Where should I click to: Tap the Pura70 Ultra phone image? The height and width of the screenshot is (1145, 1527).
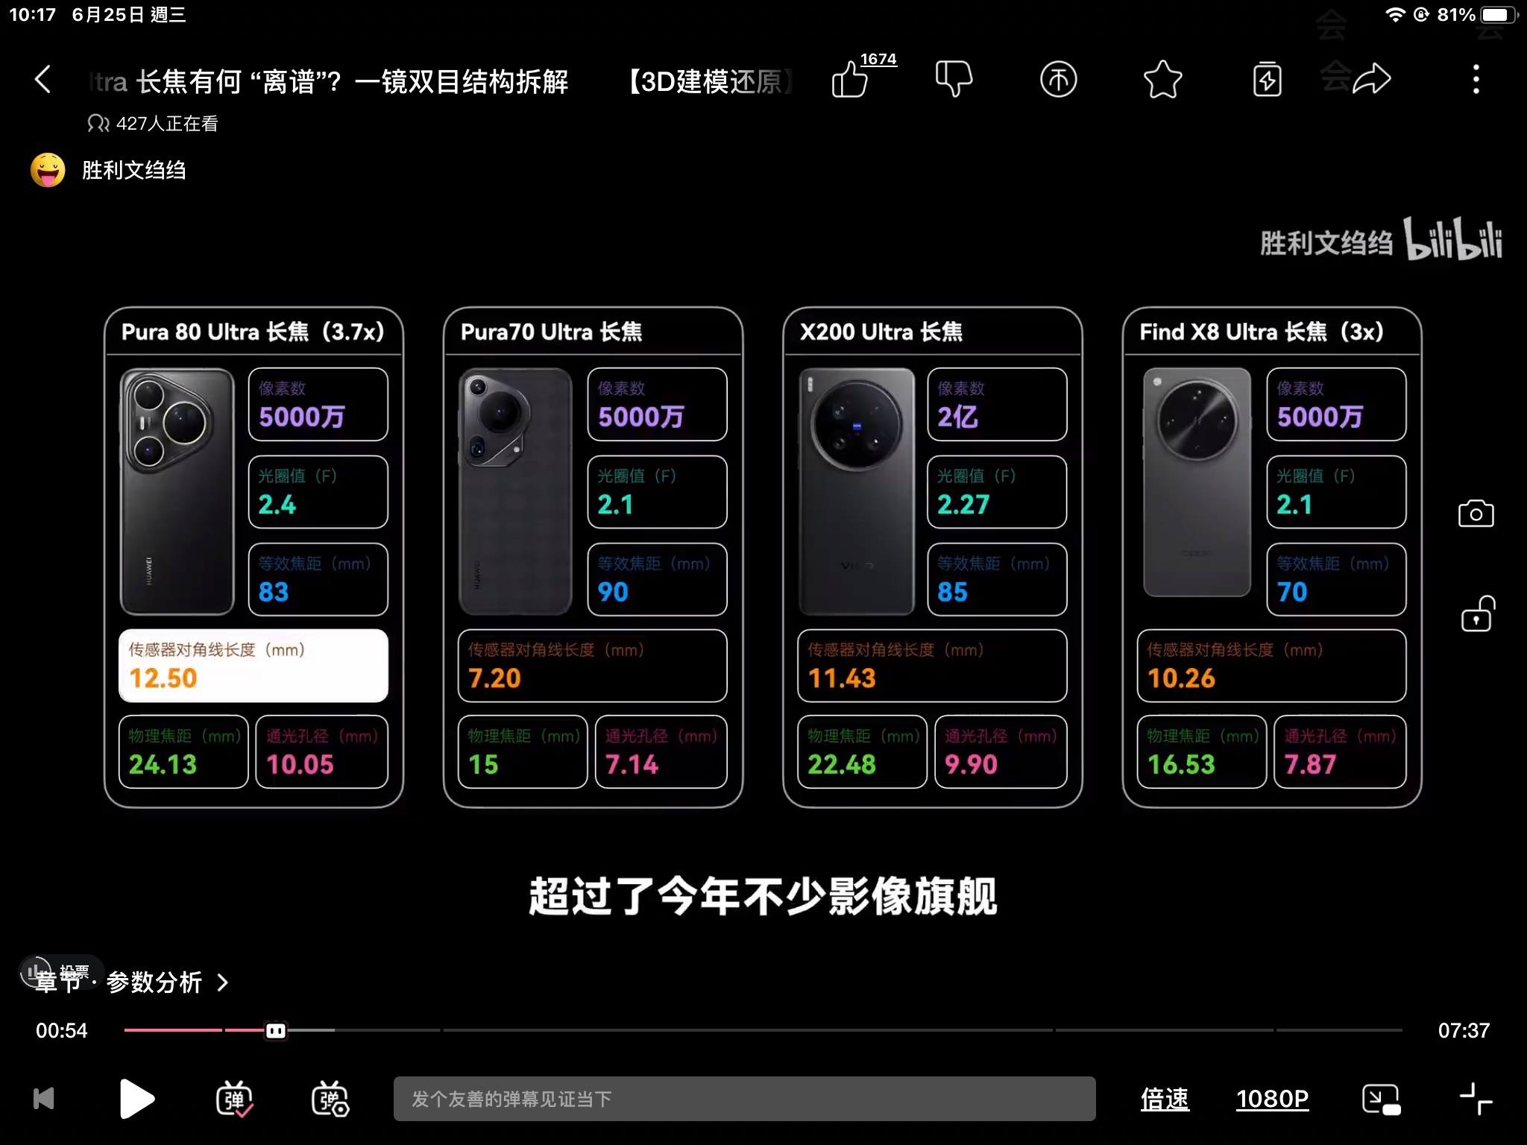(x=516, y=491)
